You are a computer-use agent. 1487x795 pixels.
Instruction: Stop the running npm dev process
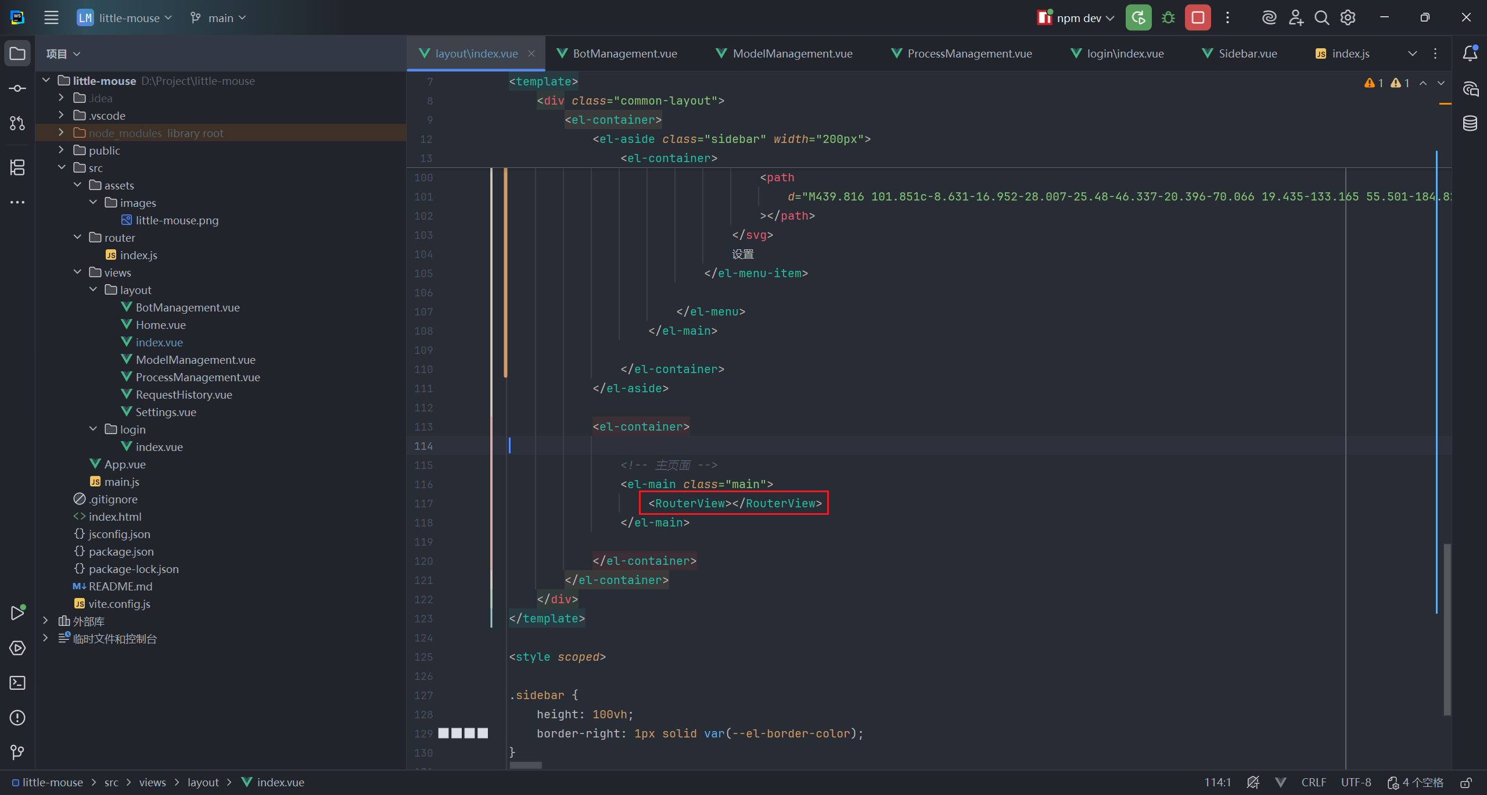coord(1198,17)
